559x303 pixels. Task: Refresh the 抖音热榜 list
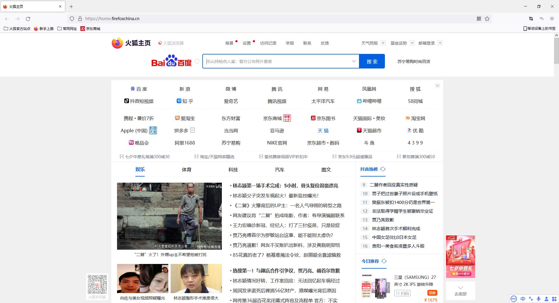(383, 169)
